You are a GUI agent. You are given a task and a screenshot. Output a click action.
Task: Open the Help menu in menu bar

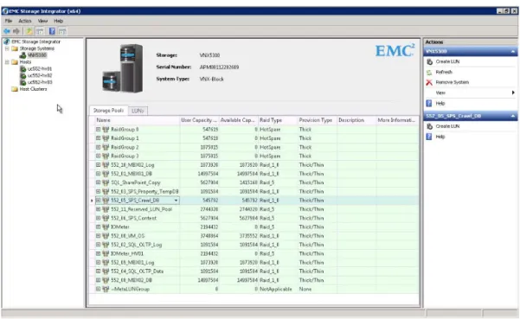click(x=58, y=21)
